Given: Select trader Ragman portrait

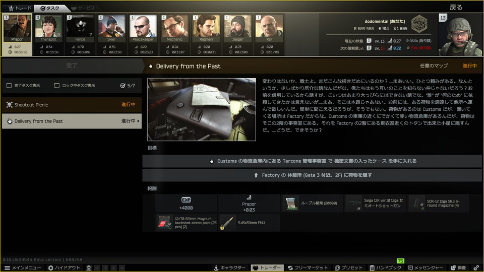Looking at the screenshot, I should tap(206, 28).
